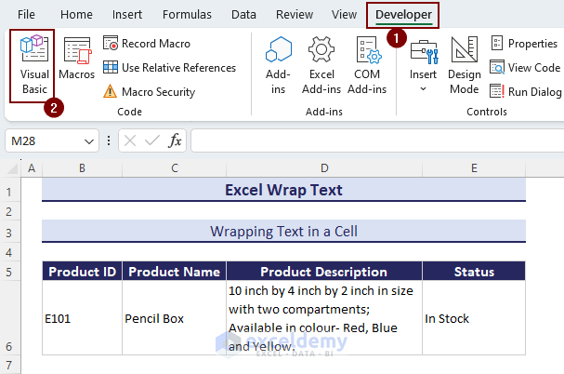The width and height of the screenshot is (564, 374).
Task: Click View Code in Controls group
Action: [x=525, y=68]
